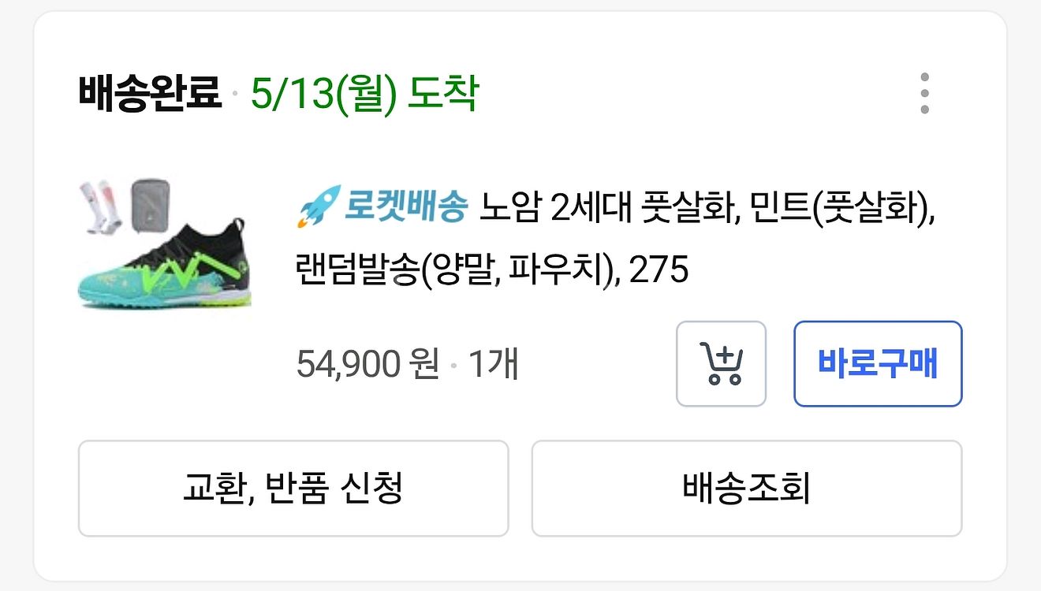The image size is (1041, 591).
Task: Click the 1개 quantity text
Action: 493,365
